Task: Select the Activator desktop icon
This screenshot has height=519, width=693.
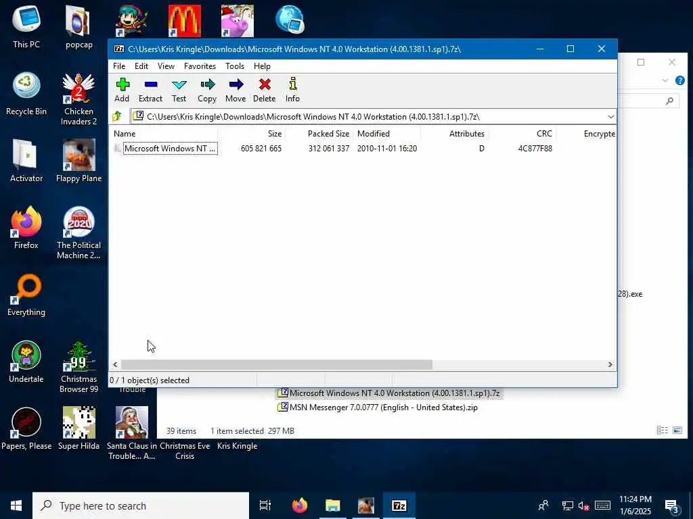Action: [26, 161]
